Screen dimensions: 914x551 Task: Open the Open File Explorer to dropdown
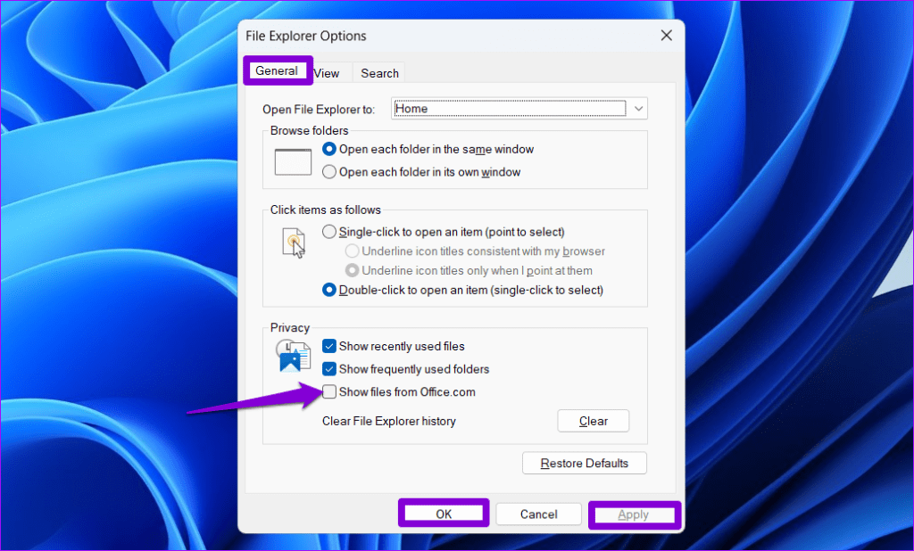[638, 108]
